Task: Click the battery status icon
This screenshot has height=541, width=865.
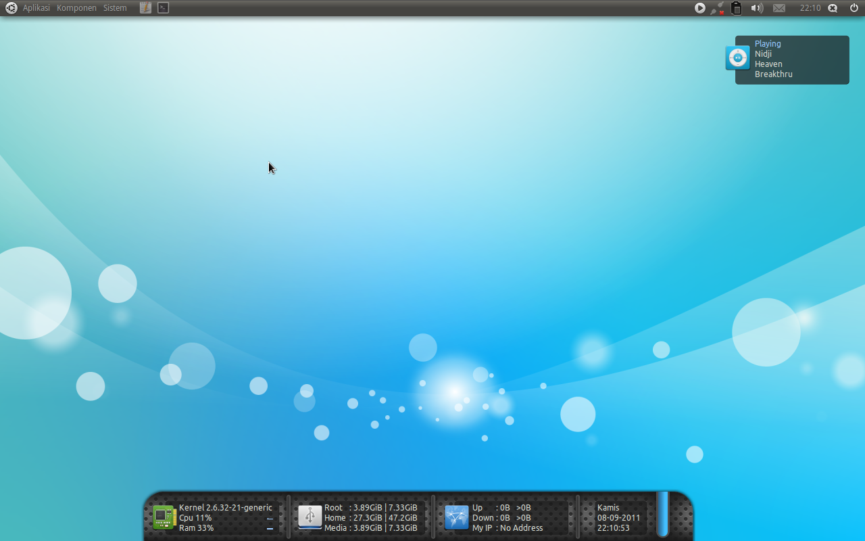Action: click(737, 8)
